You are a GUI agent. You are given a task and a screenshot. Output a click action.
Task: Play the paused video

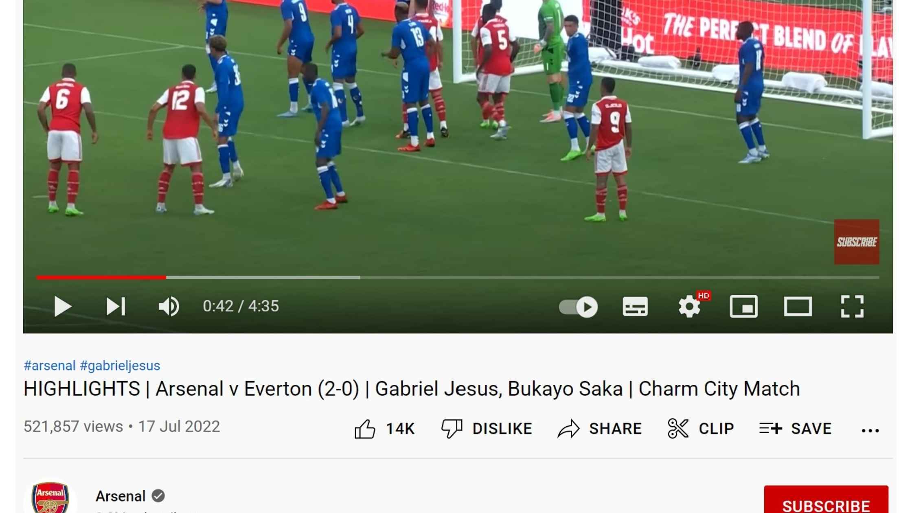[63, 306]
